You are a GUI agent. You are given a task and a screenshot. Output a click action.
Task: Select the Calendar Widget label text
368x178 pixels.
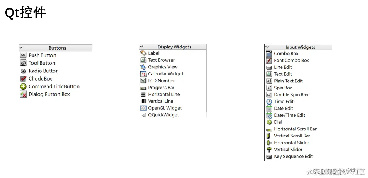[166, 74]
